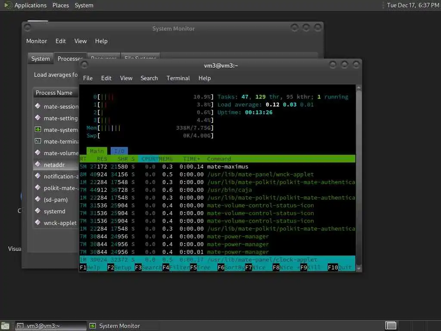Sort htop by TIME+ column header
Screen dimensions: 441x331
pos(191,159)
